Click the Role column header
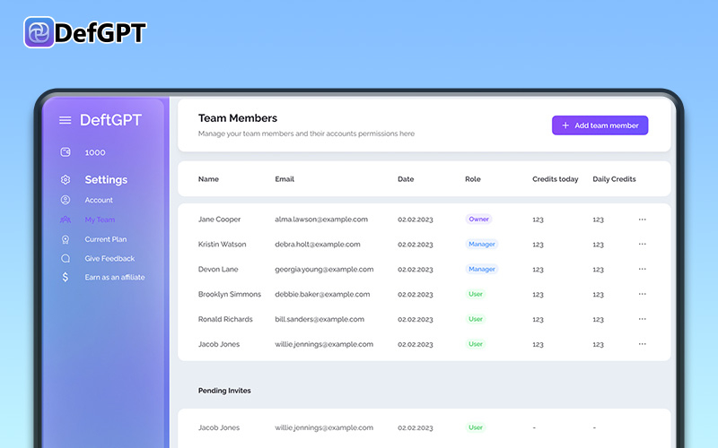Screen dimensions: 718x448 pos(473,179)
